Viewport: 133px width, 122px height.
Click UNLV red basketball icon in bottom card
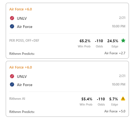point(12,76)
